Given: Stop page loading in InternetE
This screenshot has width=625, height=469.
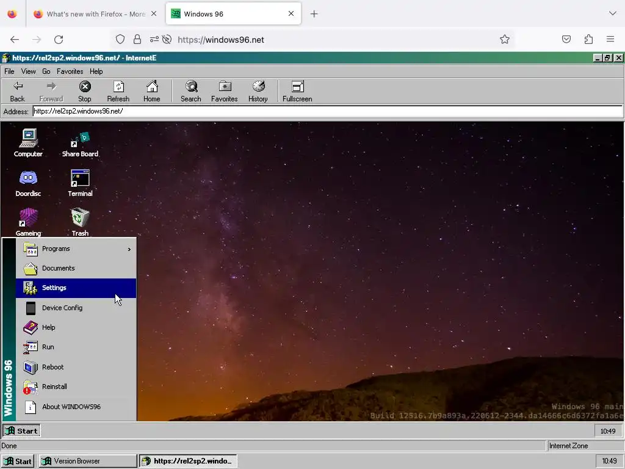Looking at the screenshot, I should pos(84,92).
